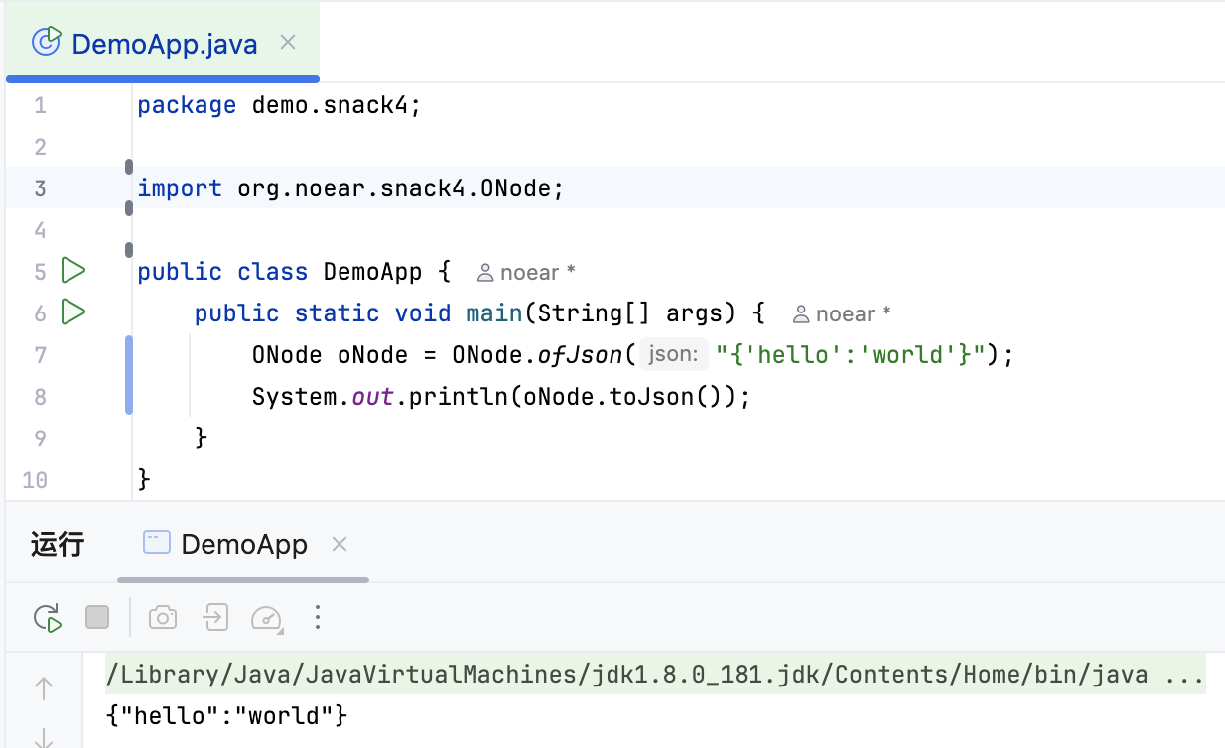
Task: Close the DemoApp run tab
Action: coord(340,544)
